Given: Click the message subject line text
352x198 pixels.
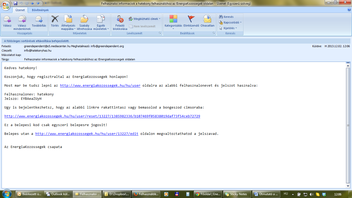Looking at the screenshot, I should [x=80, y=60].
